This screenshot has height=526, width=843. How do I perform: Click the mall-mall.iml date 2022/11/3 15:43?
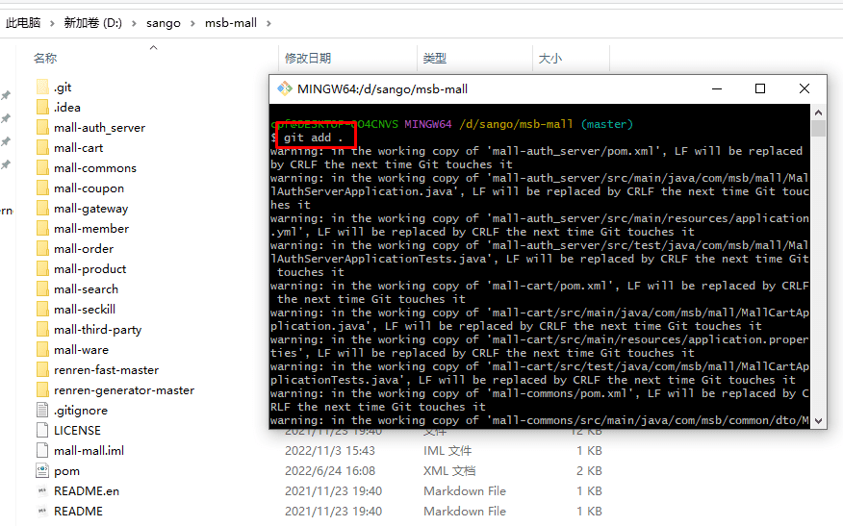pos(329,450)
